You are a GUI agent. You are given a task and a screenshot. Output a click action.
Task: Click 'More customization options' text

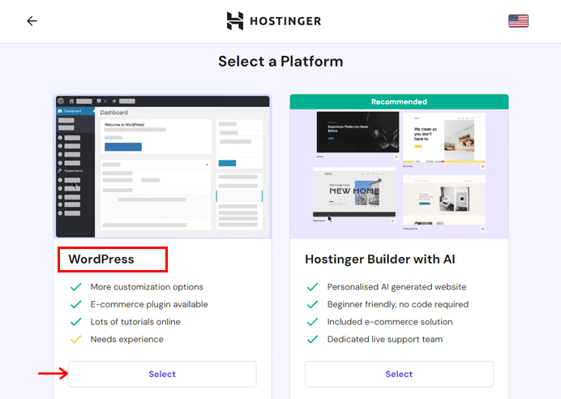coord(147,287)
